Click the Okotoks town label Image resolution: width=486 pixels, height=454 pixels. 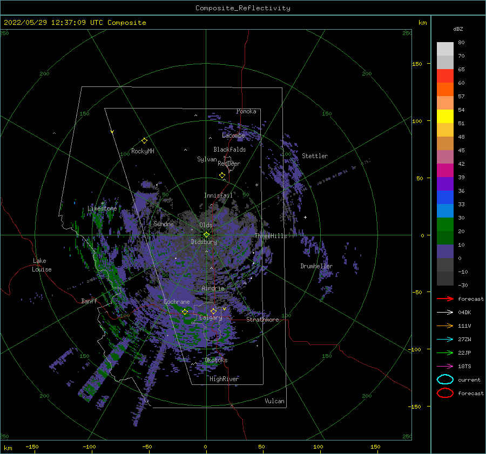[216, 360]
